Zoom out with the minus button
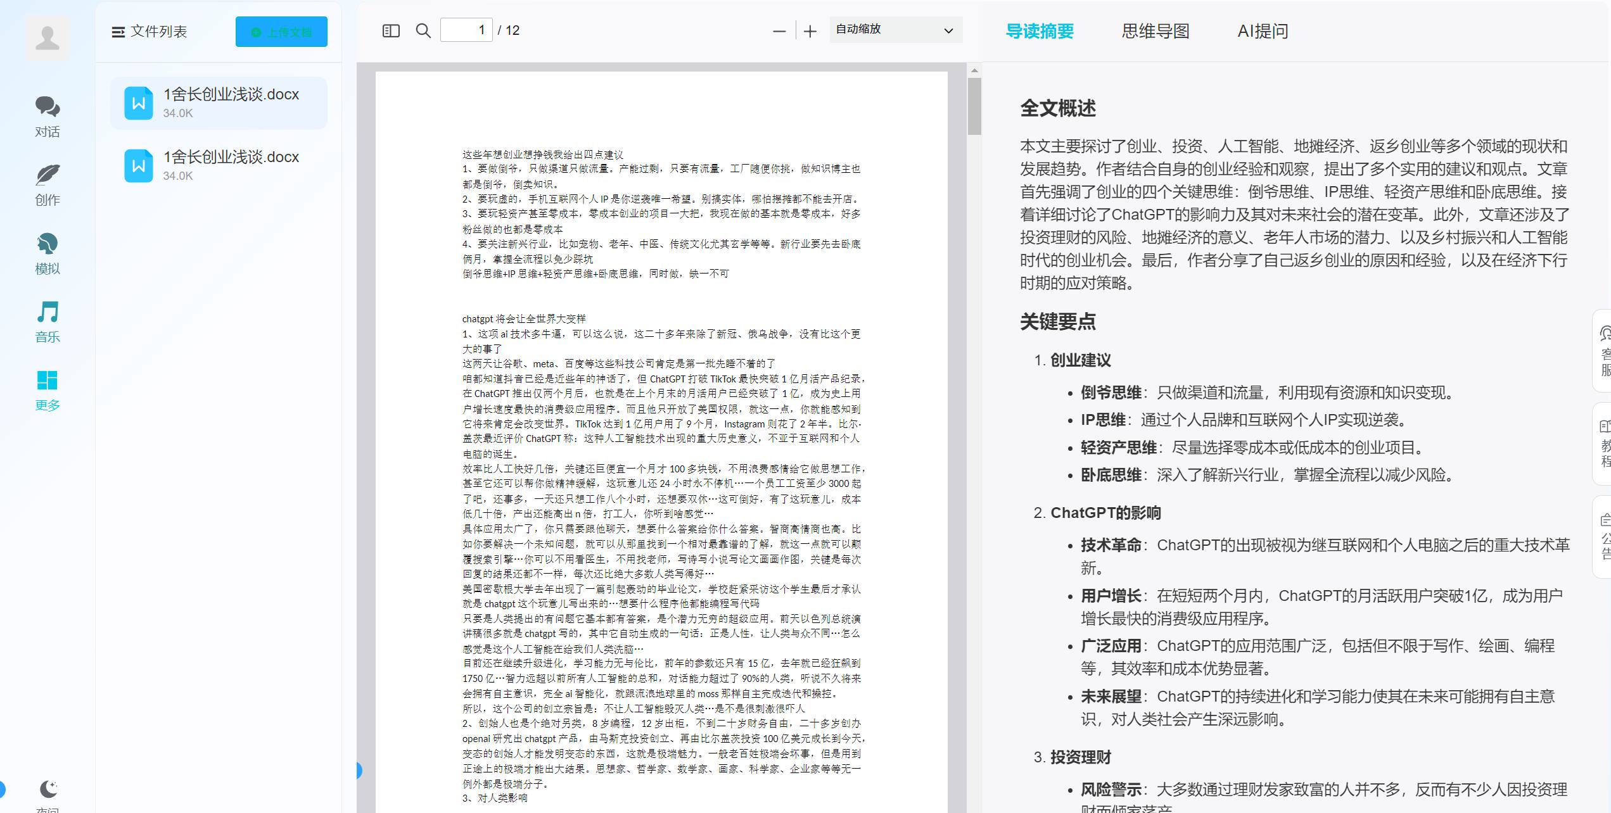Screen dimensions: 1611x813 pyautogui.click(x=779, y=31)
